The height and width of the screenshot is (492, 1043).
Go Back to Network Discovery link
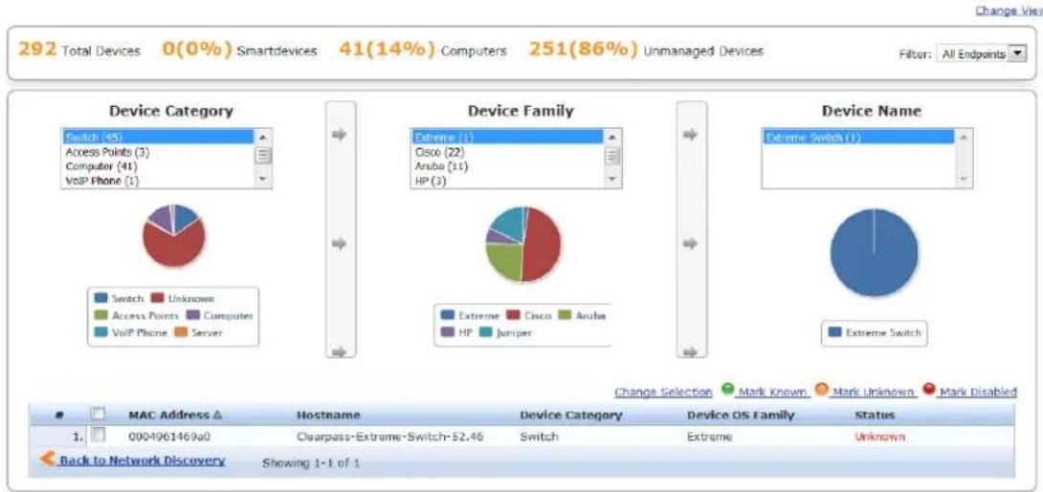coord(141,460)
